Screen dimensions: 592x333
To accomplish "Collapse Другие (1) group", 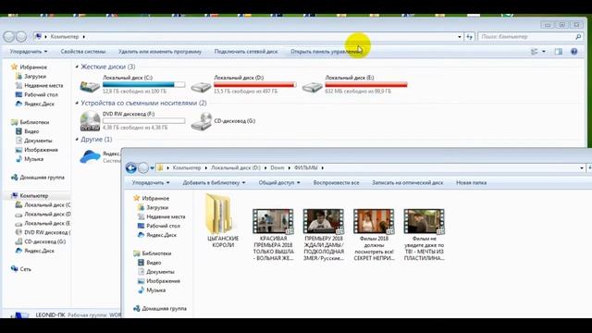I will (x=77, y=140).
